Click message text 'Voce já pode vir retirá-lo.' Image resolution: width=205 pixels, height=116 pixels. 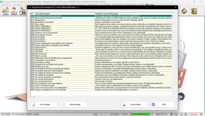[104, 81]
